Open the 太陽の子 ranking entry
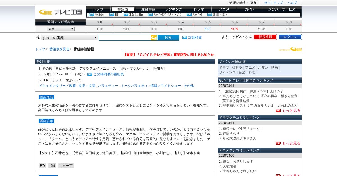This screenshot has height=176, width=337. click(x=253, y=91)
